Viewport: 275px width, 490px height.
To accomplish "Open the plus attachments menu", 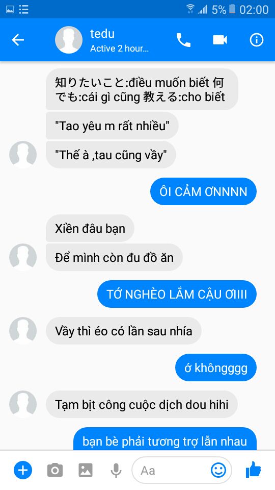I will tap(23, 470).
